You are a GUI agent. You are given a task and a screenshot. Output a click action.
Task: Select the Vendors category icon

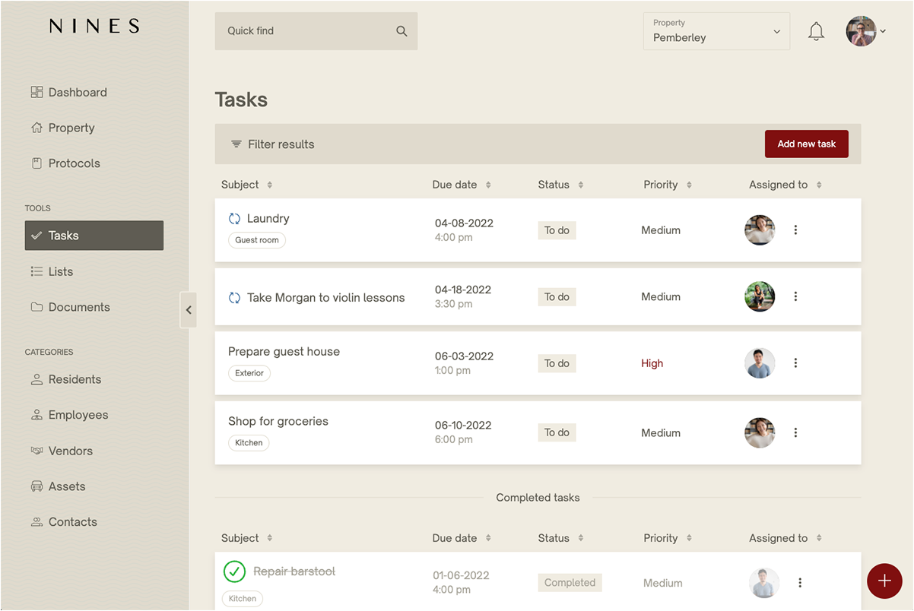coord(36,451)
